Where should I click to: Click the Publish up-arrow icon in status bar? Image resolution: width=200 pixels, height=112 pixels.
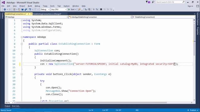click(x=188, y=110)
